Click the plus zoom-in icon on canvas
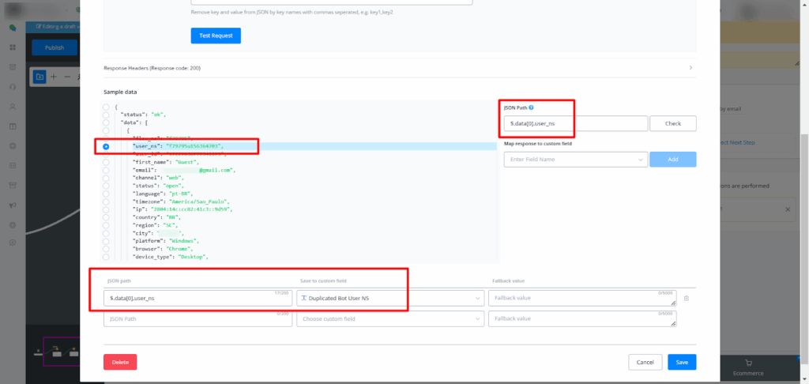This screenshot has height=384, width=809. (x=54, y=77)
